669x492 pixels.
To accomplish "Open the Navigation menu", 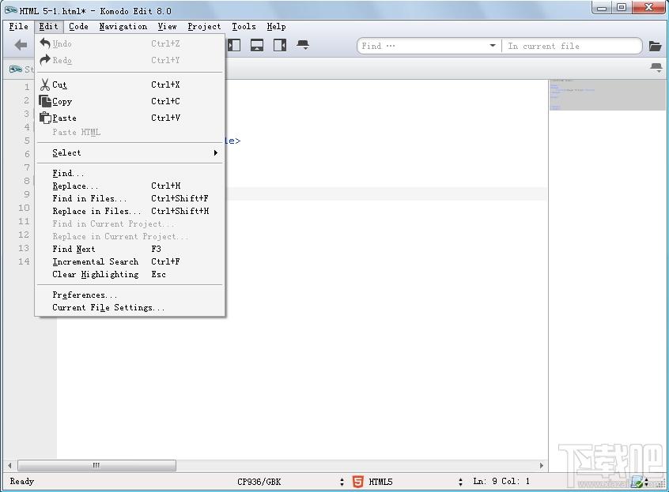I will pos(123,26).
